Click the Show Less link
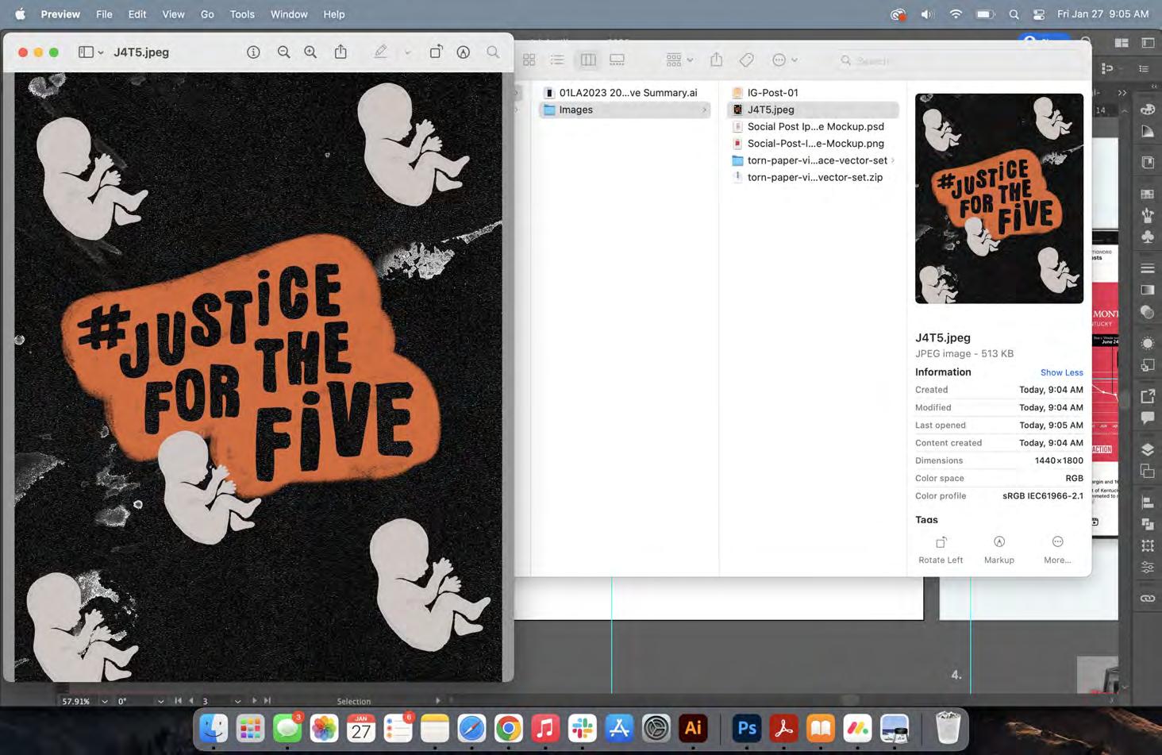Viewport: 1162px width, 755px height. coord(1061,372)
